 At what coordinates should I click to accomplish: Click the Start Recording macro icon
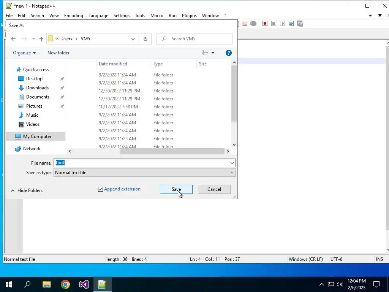pos(265,24)
